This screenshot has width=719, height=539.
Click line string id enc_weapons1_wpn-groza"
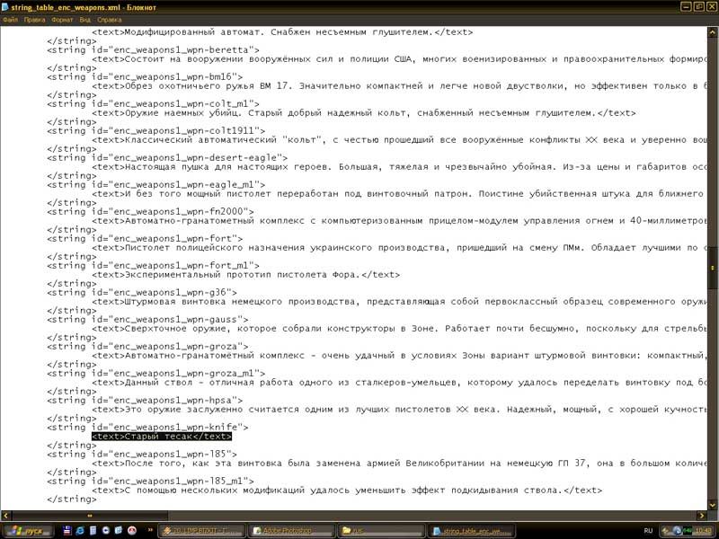(x=147, y=347)
